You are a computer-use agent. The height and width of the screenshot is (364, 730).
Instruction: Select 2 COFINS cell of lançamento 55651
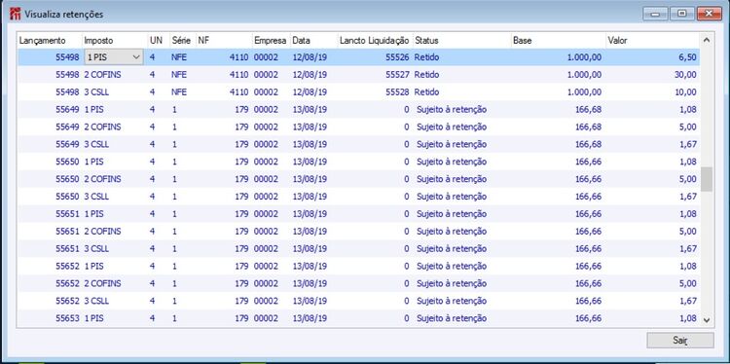[x=102, y=231]
